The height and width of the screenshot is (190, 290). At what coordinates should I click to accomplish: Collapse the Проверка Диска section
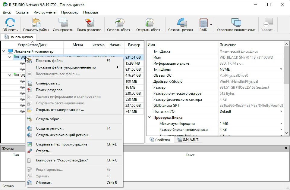(x=150, y=118)
